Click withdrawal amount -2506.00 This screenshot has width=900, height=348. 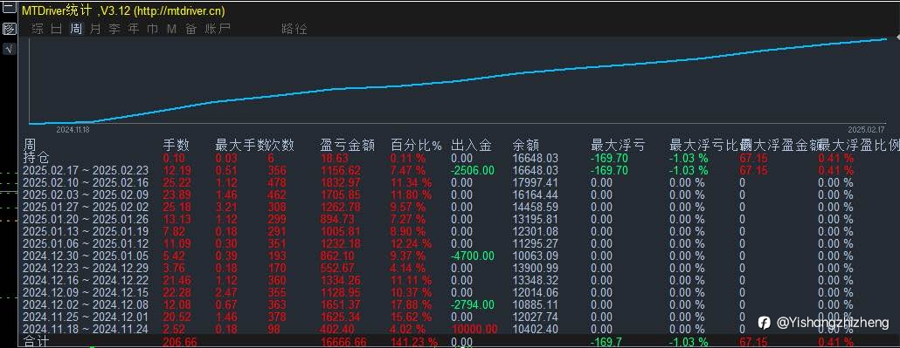tap(473, 170)
